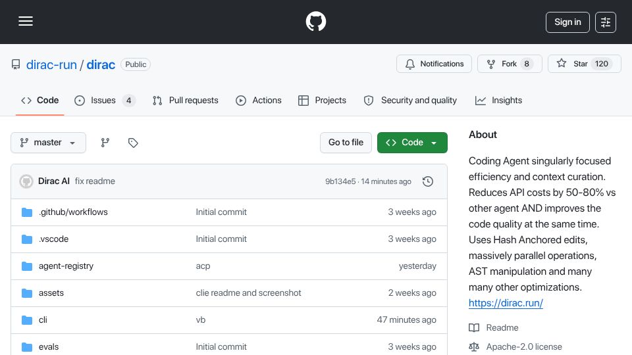Open Initial commit message for .vscode
Screen dimensions: 632x355
(x=221, y=239)
